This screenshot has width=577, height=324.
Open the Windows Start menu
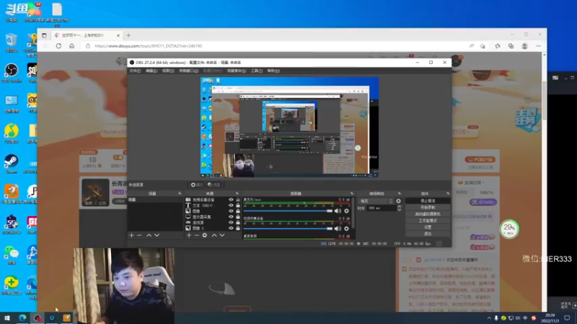pyautogui.click(x=7, y=318)
